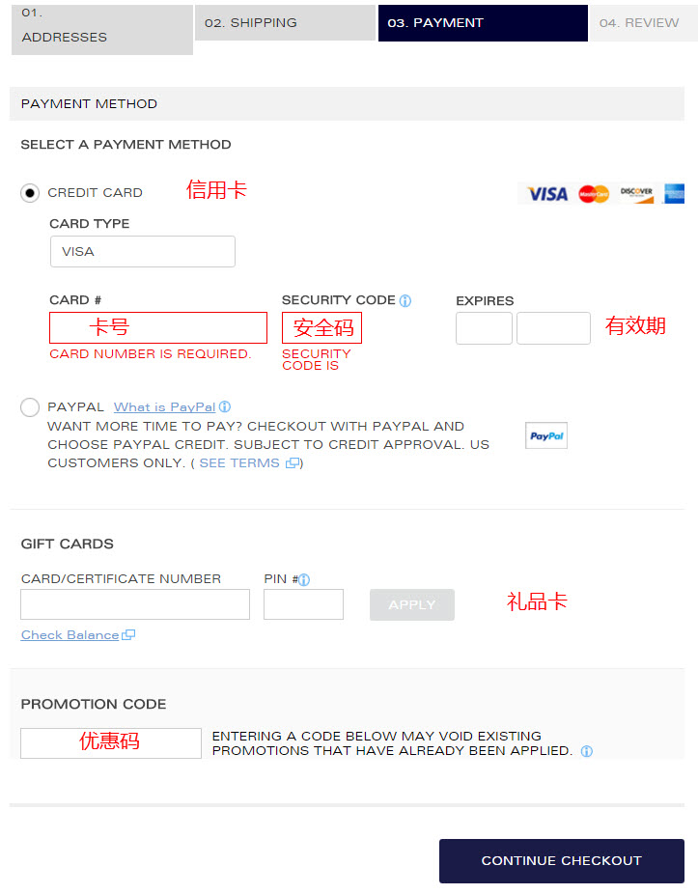Click the Visa card logo
This screenshot has height=894, width=698.
coord(546,194)
